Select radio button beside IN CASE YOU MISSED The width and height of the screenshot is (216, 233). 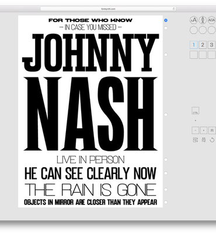coord(166,28)
